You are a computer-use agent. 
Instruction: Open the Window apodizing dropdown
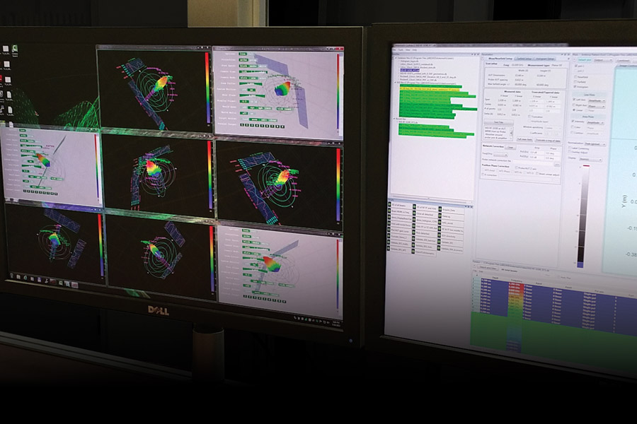pyautogui.click(x=551, y=126)
